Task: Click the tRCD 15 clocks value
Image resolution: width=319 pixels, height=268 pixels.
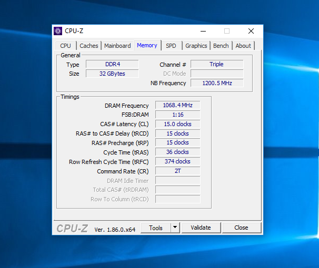Action: pyautogui.click(x=178, y=133)
